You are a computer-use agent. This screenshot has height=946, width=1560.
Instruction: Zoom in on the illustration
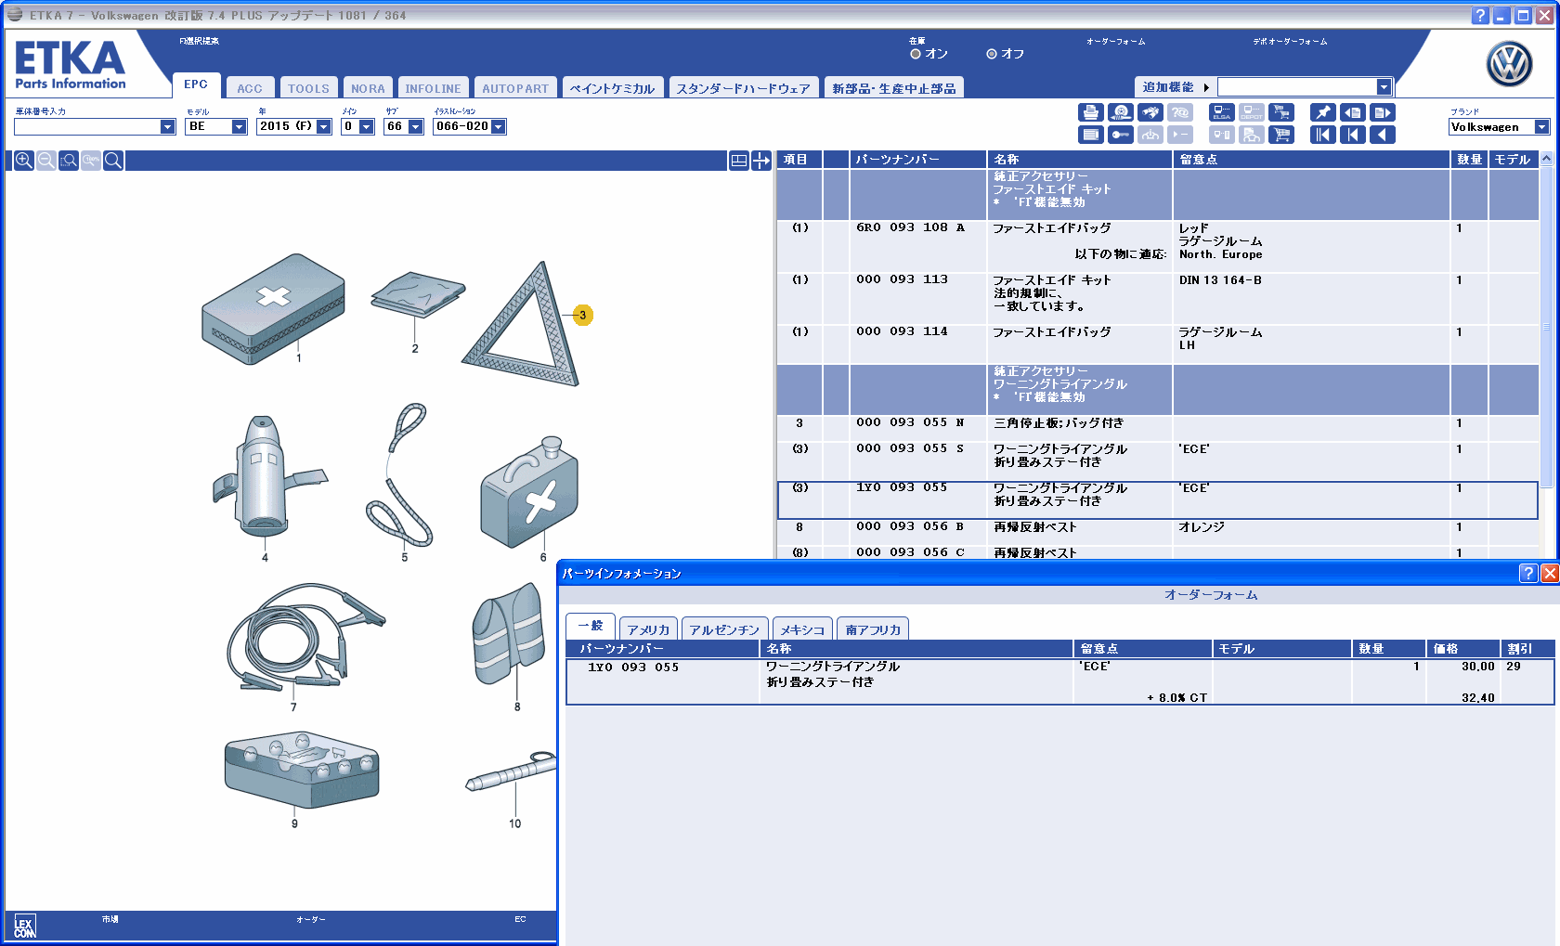24,161
